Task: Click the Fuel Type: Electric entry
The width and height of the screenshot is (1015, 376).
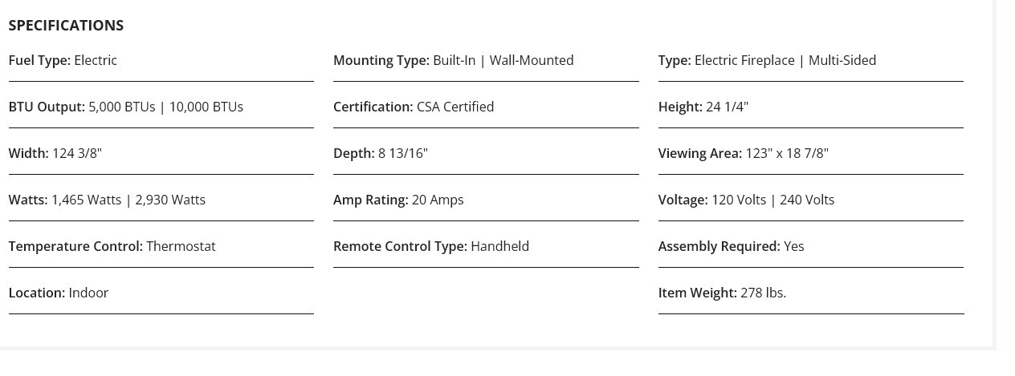Action: [63, 61]
